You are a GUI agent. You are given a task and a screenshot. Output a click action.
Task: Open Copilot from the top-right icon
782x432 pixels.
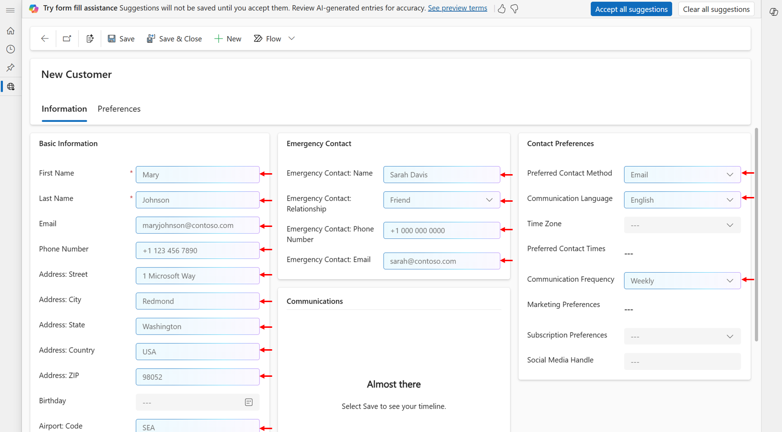[x=773, y=11]
